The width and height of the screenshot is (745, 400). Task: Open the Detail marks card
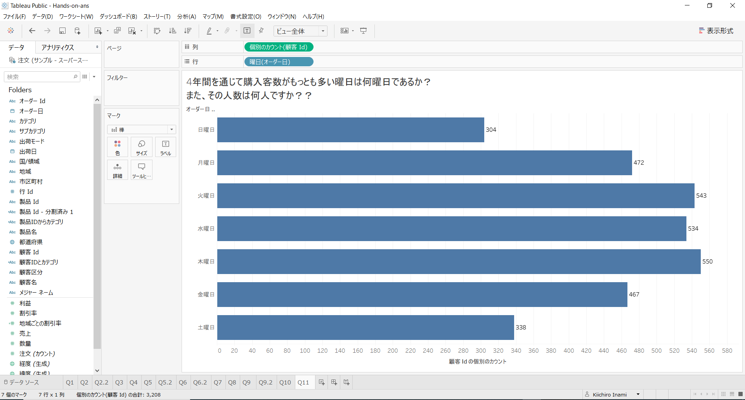tap(118, 170)
